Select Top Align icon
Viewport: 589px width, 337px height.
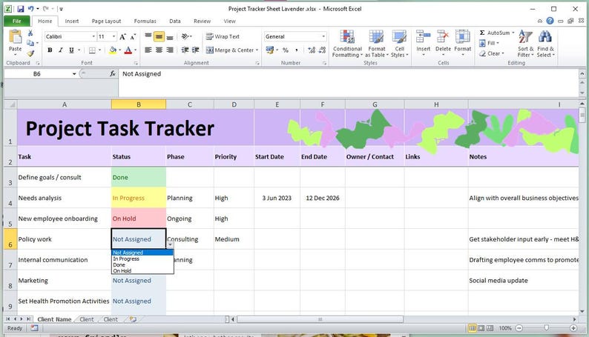pos(148,36)
